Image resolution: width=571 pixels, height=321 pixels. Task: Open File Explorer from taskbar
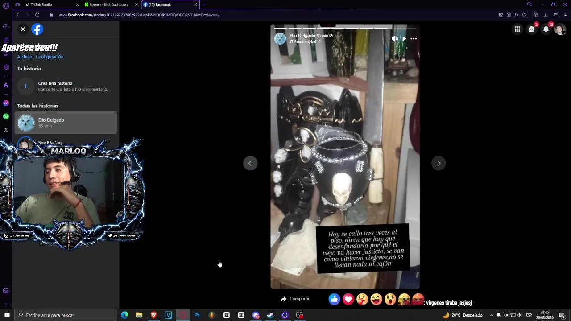tap(139, 315)
